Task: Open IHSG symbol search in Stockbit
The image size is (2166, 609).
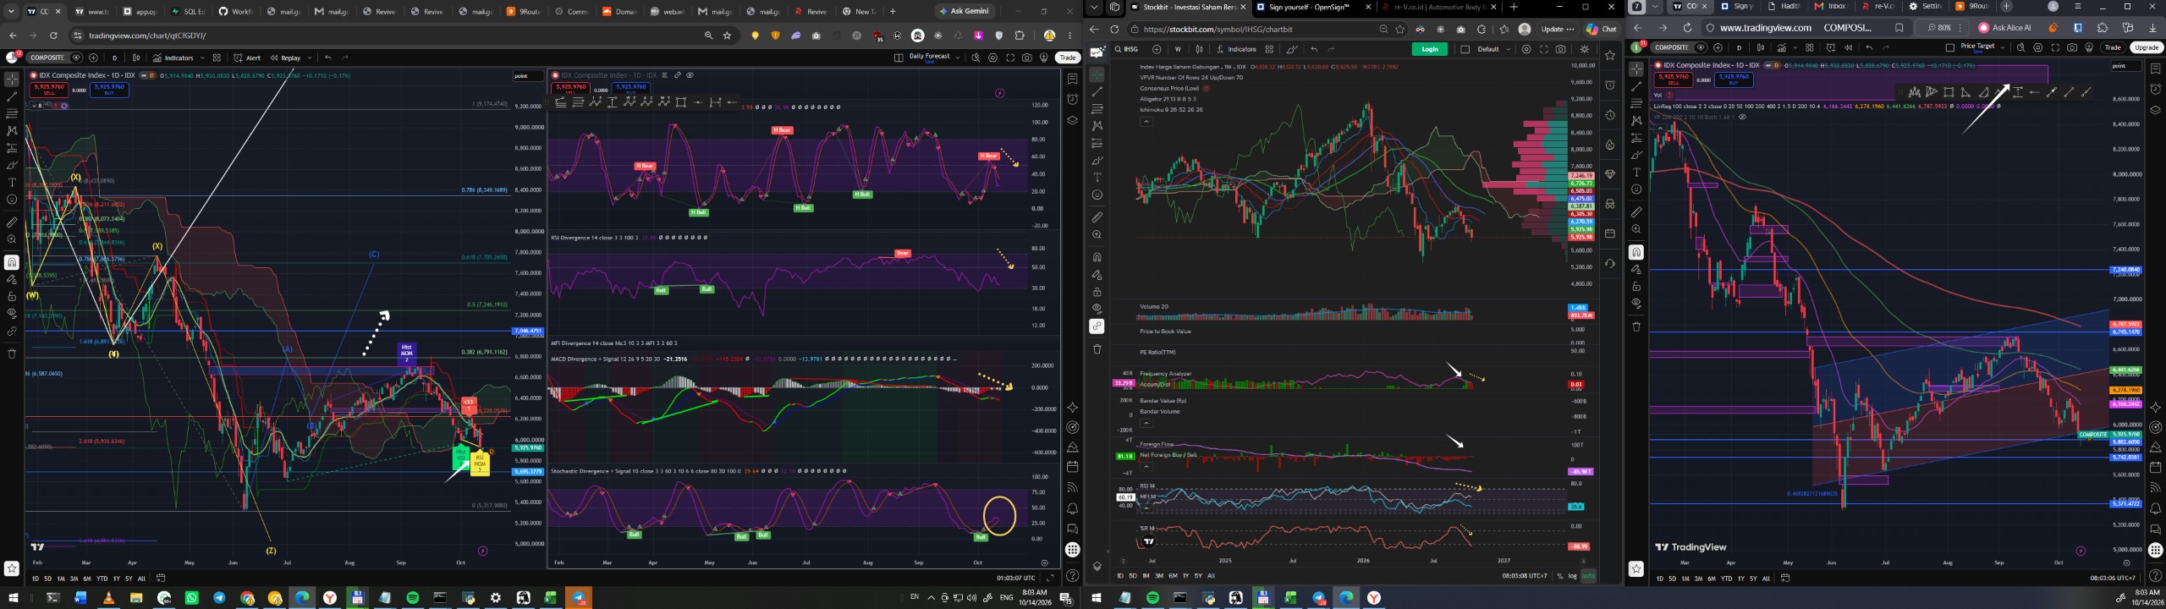Action: point(1125,49)
